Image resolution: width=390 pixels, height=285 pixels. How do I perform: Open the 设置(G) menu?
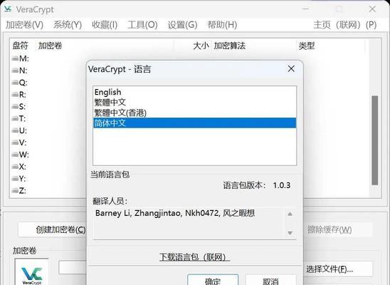click(x=182, y=25)
